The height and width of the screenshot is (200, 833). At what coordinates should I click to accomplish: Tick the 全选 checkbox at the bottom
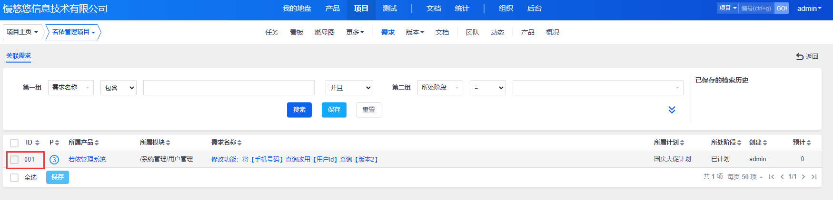tap(14, 177)
